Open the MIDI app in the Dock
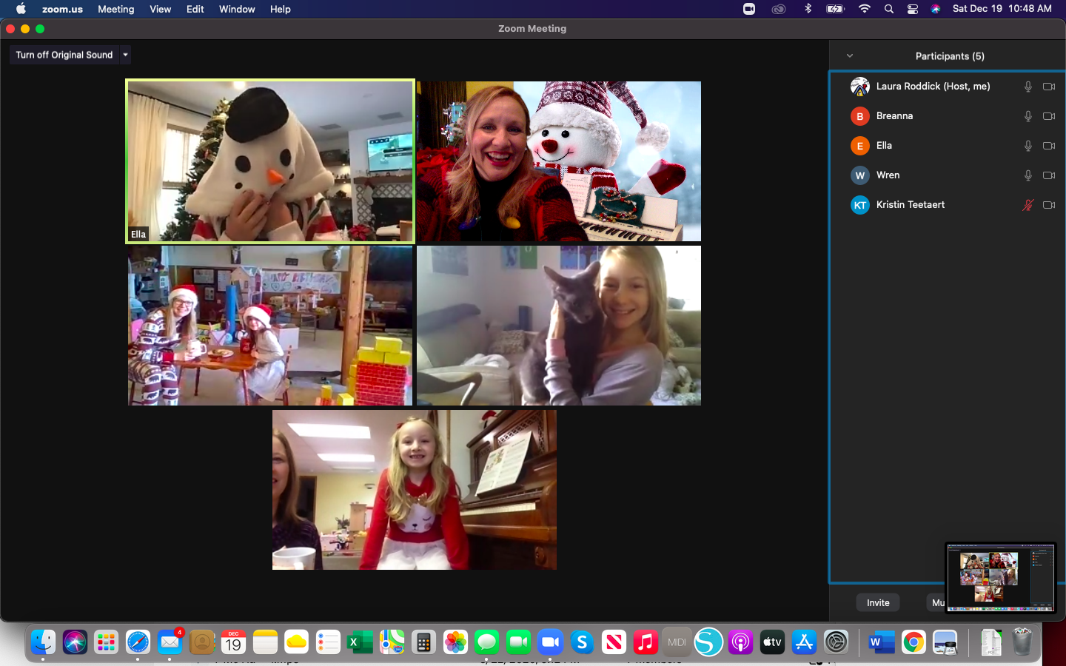The image size is (1066, 666). [677, 642]
